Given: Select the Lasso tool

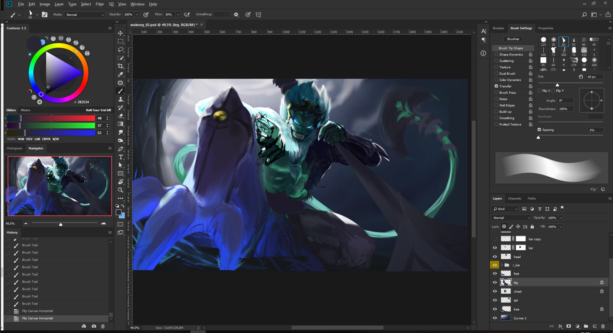Looking at the screenshot, I should coord(120,50).
